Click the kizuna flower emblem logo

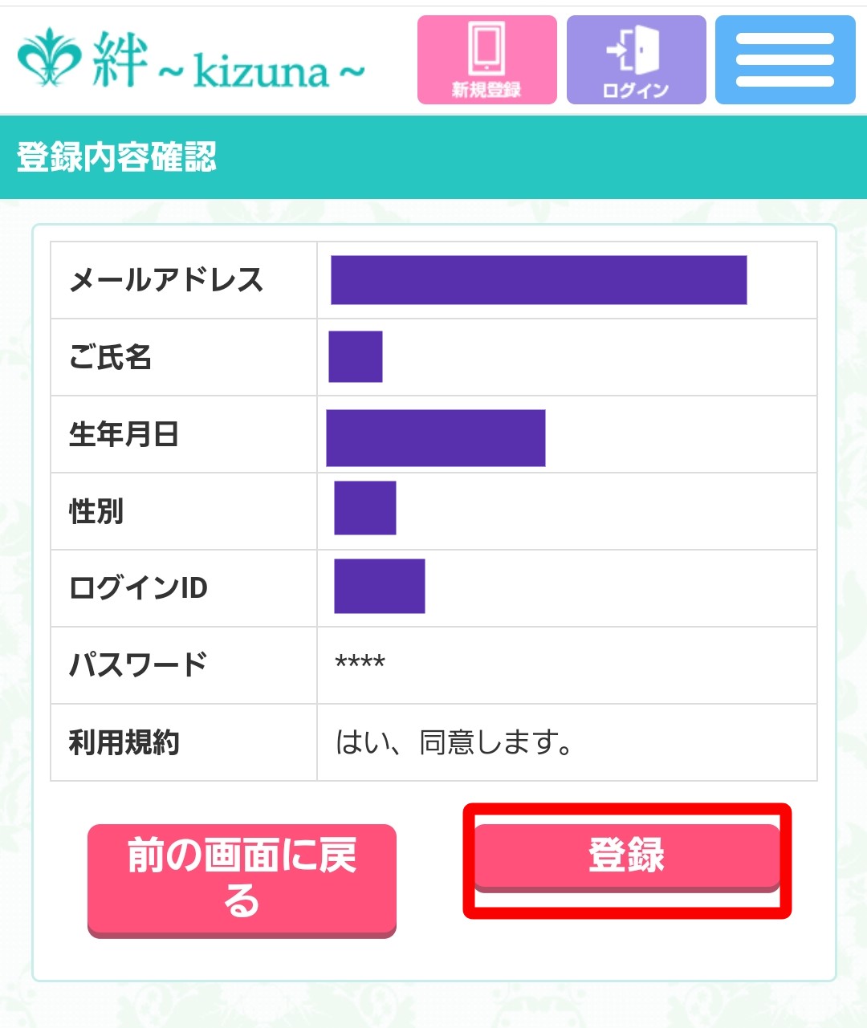click(49, 58)
